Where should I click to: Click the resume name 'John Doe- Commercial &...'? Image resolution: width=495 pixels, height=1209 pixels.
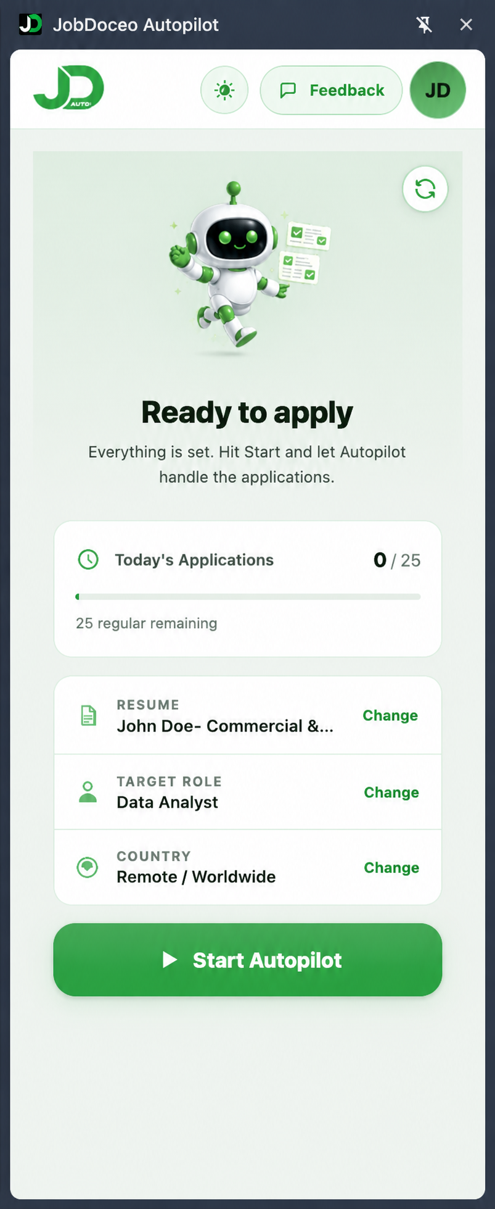[225, 726]
